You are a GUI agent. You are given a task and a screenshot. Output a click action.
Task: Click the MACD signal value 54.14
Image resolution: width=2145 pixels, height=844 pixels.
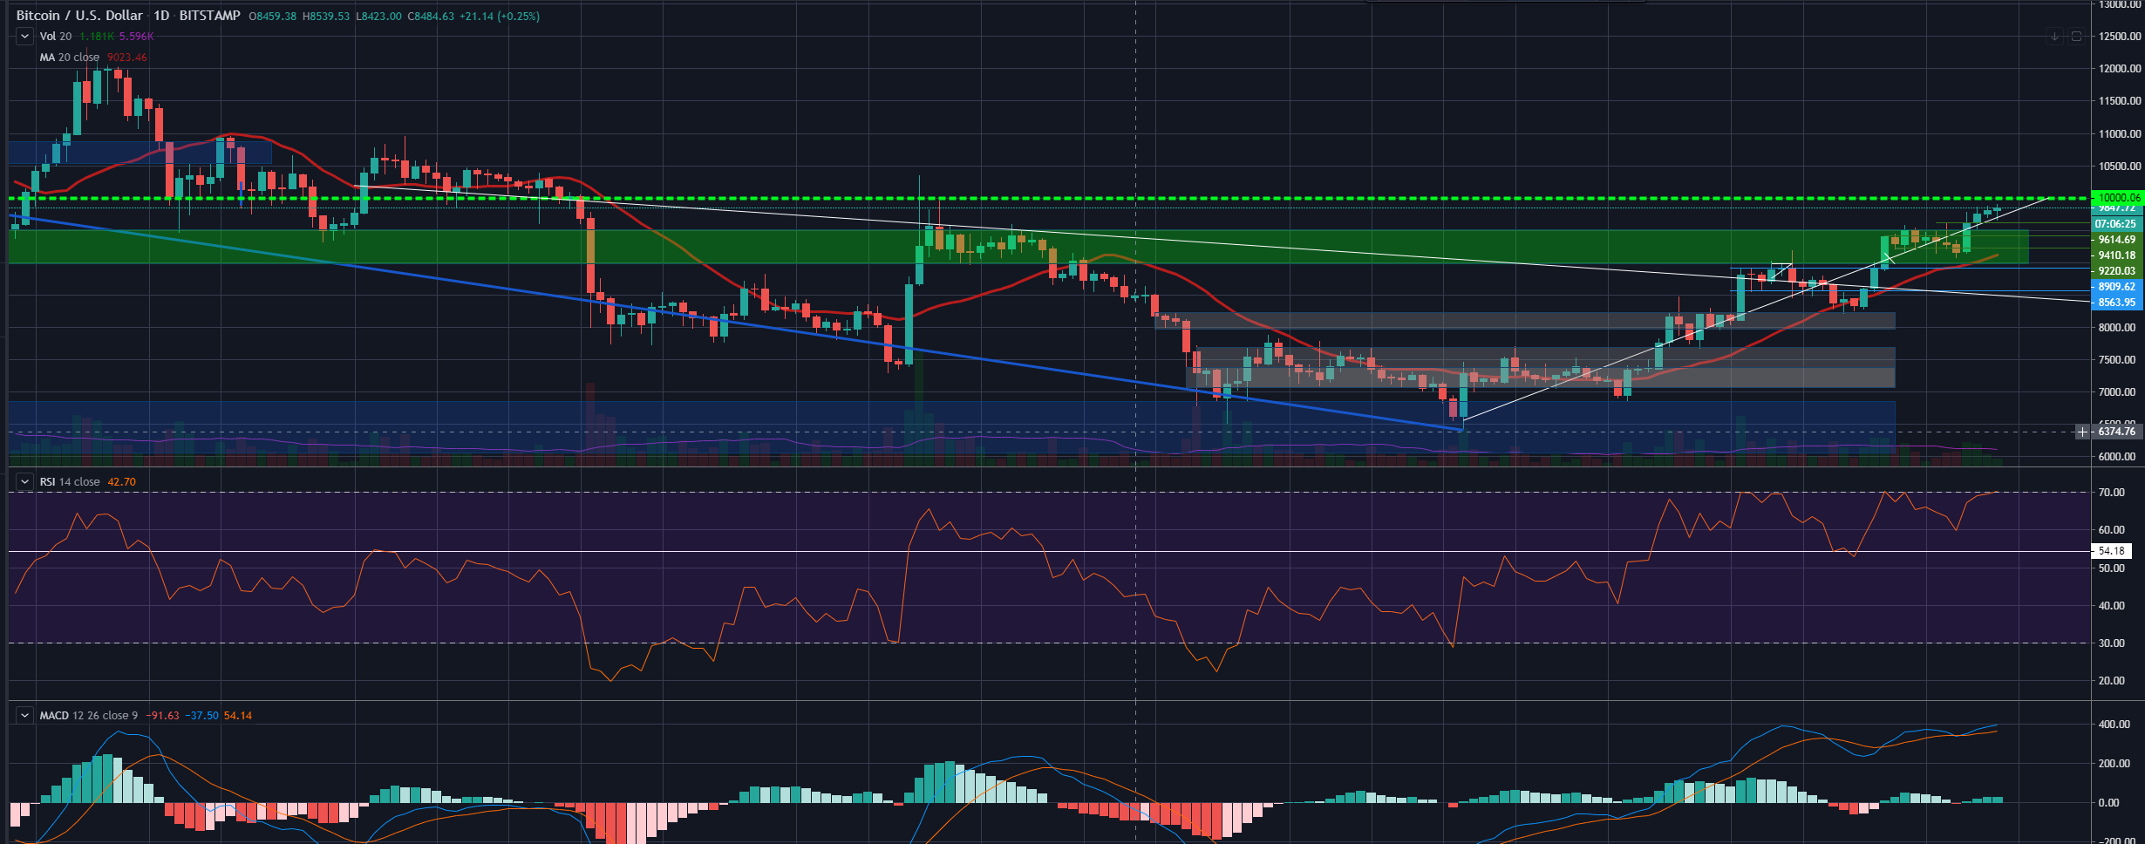tap(238, 715)
